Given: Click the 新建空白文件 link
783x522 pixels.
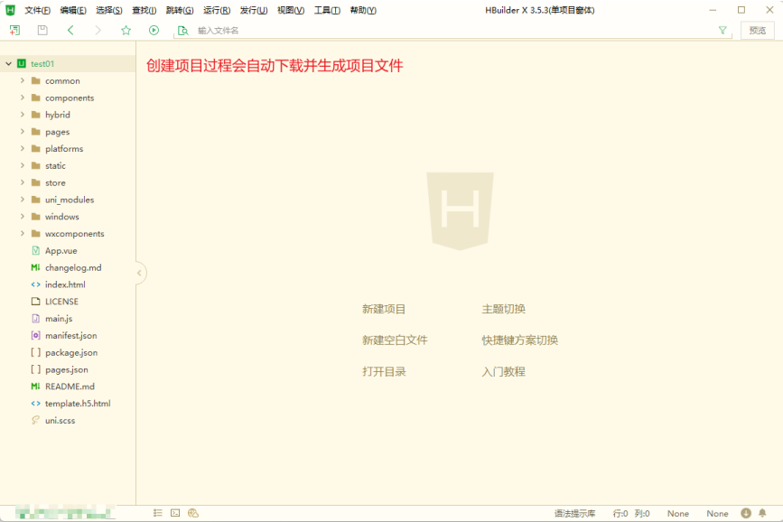Looking at the screenshot, I should coord(395,340).
